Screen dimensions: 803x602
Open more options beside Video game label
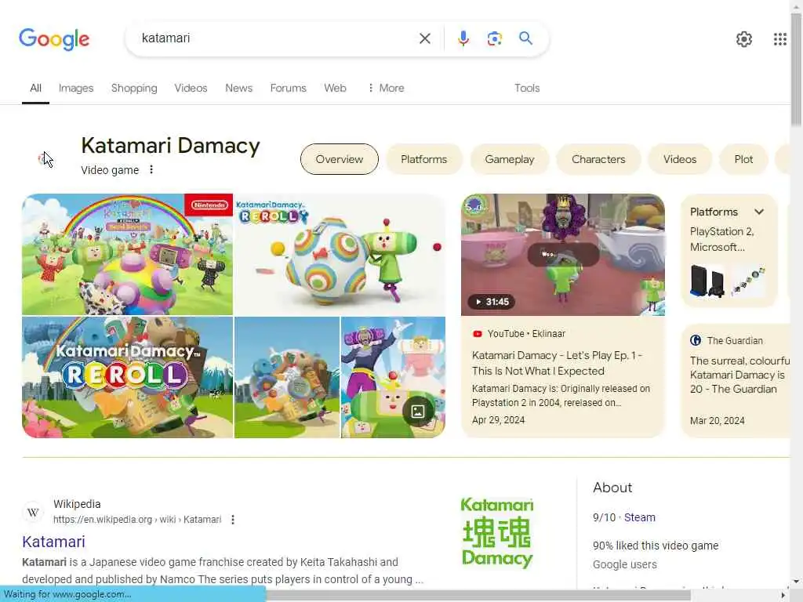(x=151, y=169)
